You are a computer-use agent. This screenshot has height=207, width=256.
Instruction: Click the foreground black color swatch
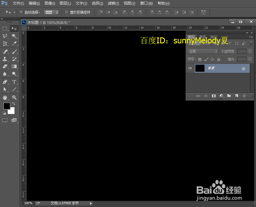coord(7,106)
